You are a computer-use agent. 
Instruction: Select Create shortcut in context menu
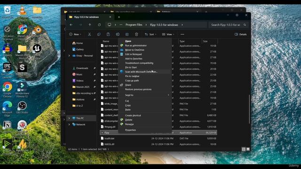[145, 115]
